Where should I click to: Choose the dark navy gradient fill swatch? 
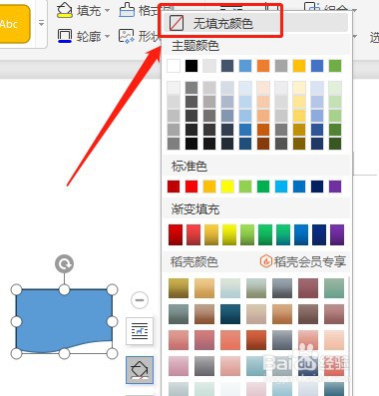(319, 234)
